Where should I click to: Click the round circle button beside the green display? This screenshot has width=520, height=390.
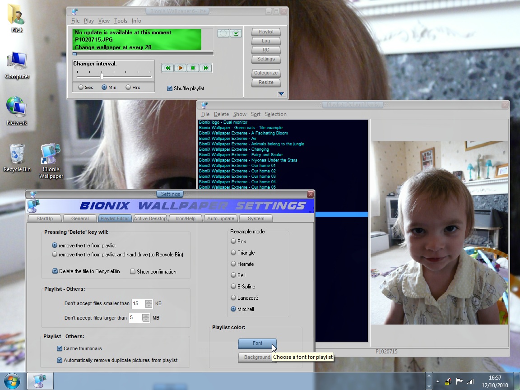point(223,33)
